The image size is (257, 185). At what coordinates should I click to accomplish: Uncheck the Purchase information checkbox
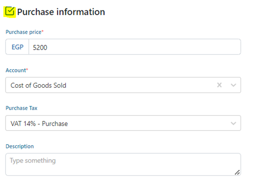click(x=10, y=12)
